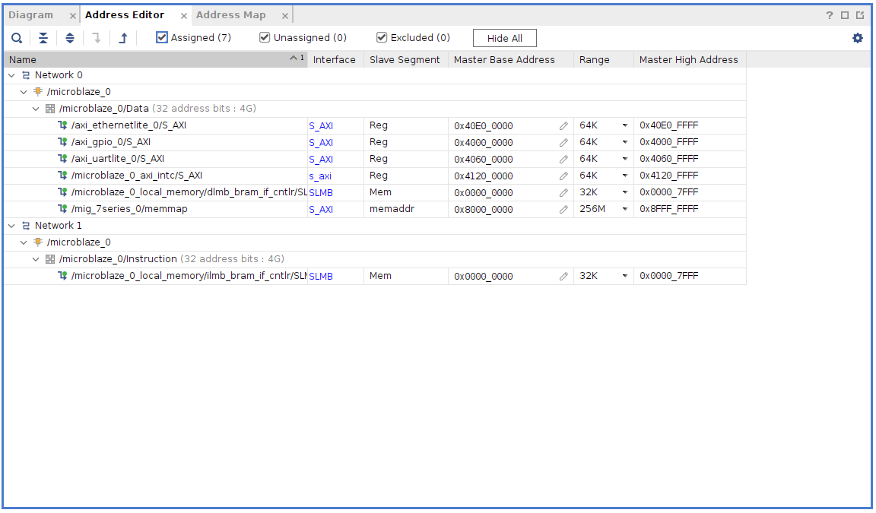Collapse the /microblaze_0/Instruction node
Screen dimensions: 876x513
tap(36, 259)
